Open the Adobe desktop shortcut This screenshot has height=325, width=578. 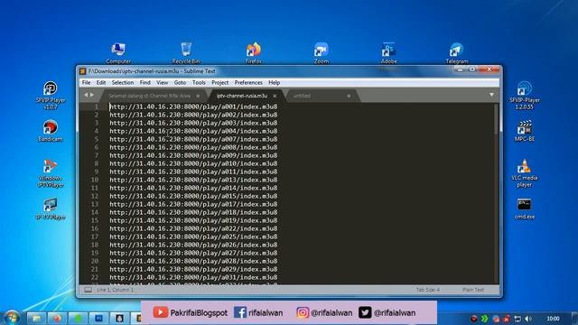tap(389, 53)
